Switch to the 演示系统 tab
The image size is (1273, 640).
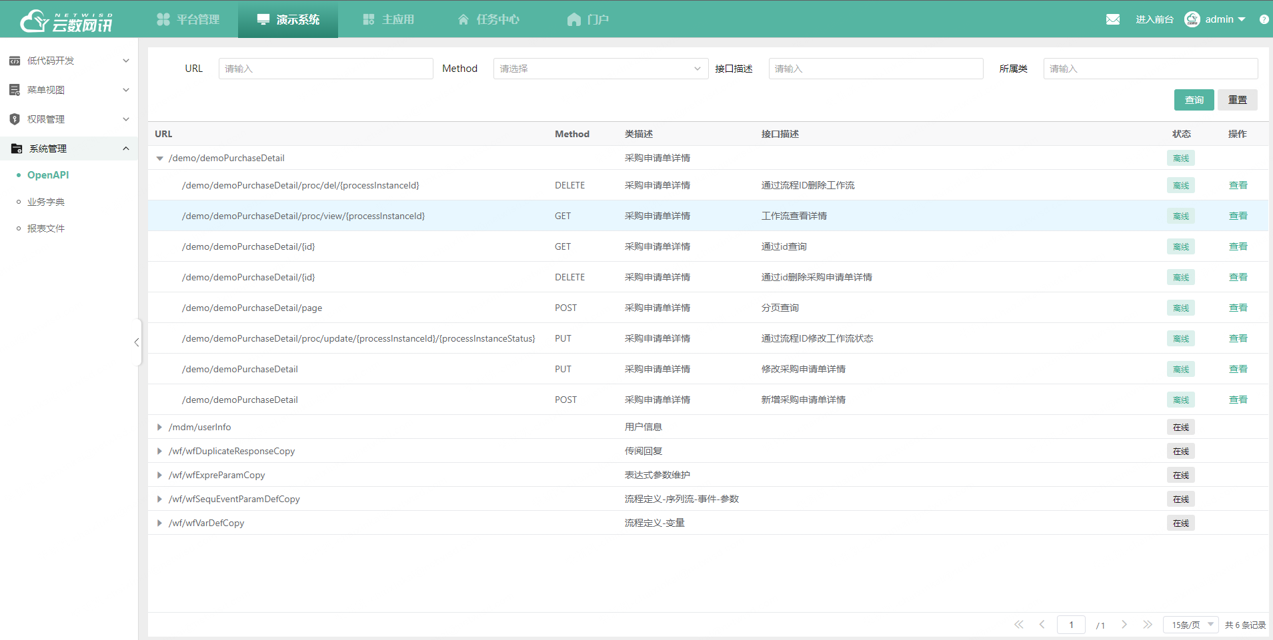point(287,19)
